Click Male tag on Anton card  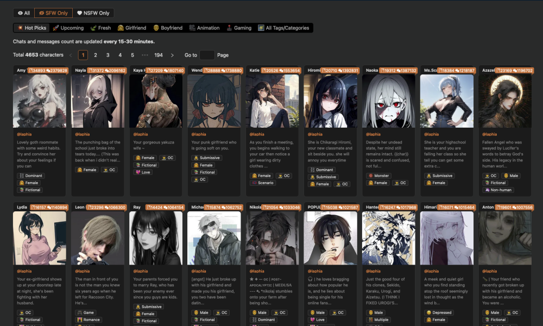pos(492,312)
